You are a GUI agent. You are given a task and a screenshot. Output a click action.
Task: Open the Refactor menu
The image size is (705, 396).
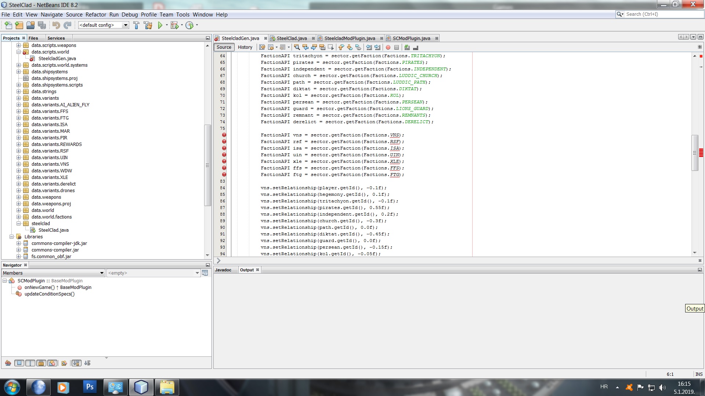click(95, 15)
